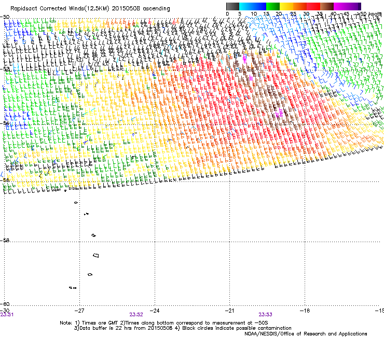This screenshot has height=337, width=384.
Task: Click the legend label '10'
Action: coord(254,14)
